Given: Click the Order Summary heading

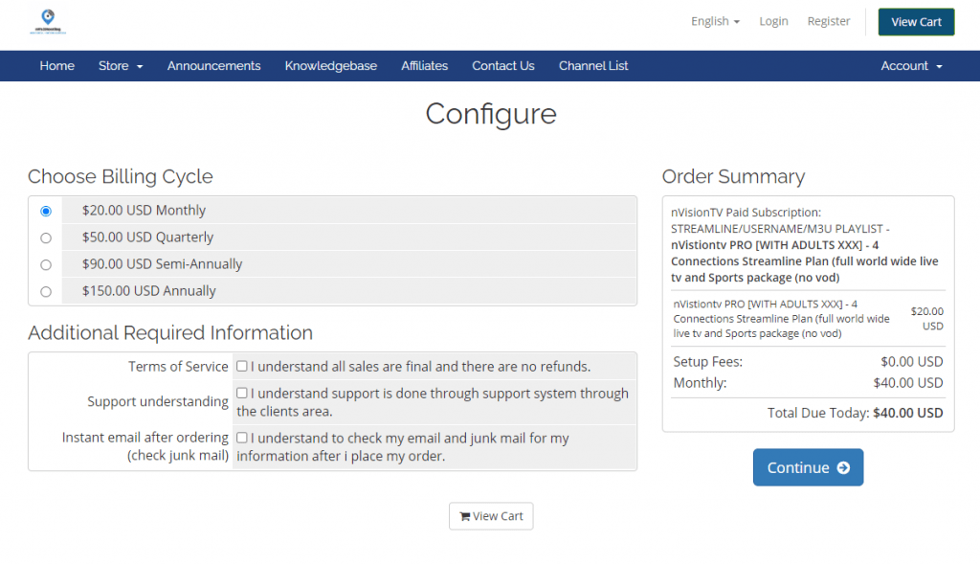Looking at the screenshot, I should [733, 176].
